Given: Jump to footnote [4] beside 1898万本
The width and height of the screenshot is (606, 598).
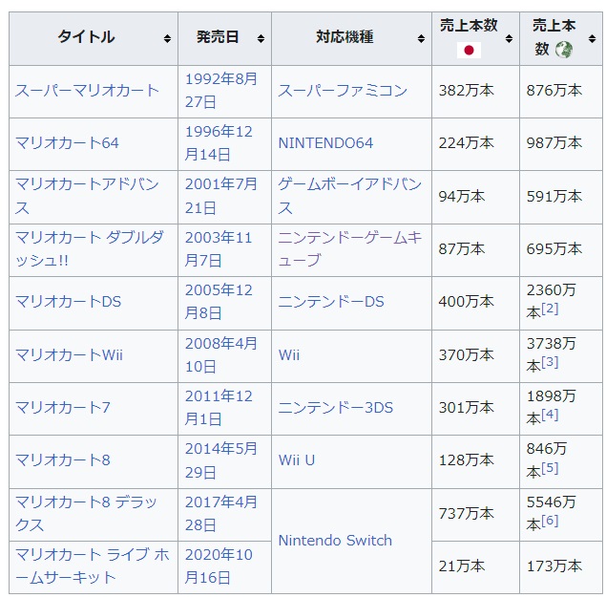Looking at the screenshot, I should click(550, 415).
